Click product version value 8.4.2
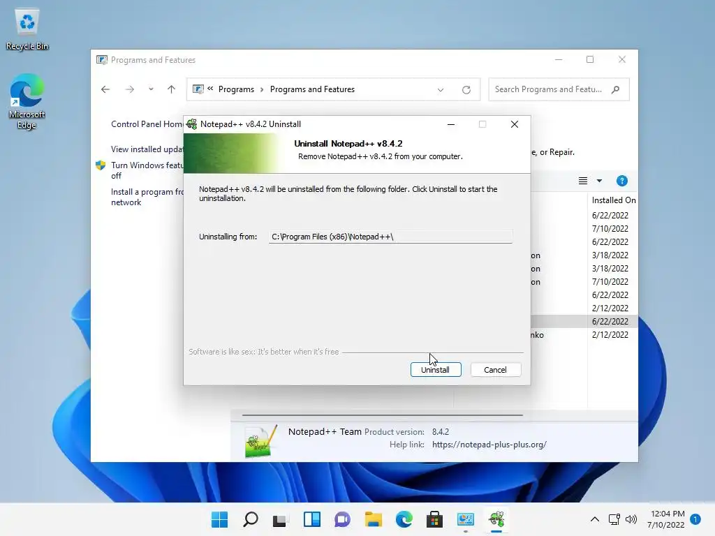 (x=441, y=431)
